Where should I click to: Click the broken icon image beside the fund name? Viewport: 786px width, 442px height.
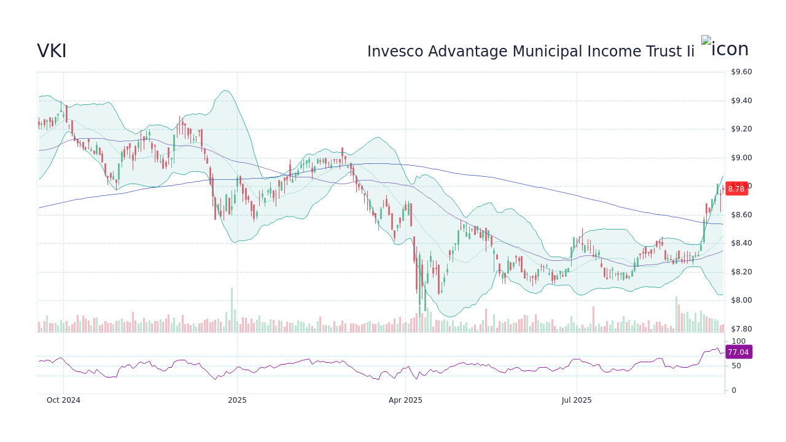[725, 48]
